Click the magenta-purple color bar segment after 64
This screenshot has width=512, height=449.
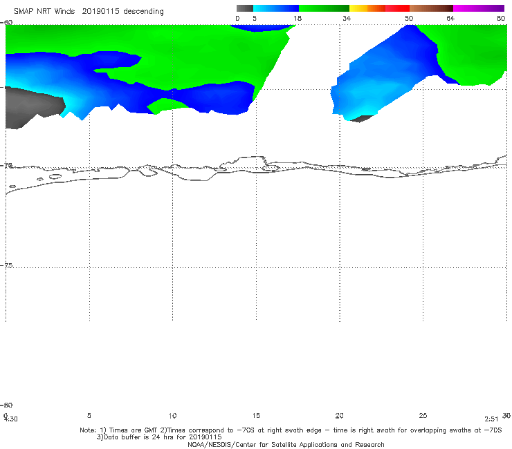(x=479, y=8)
